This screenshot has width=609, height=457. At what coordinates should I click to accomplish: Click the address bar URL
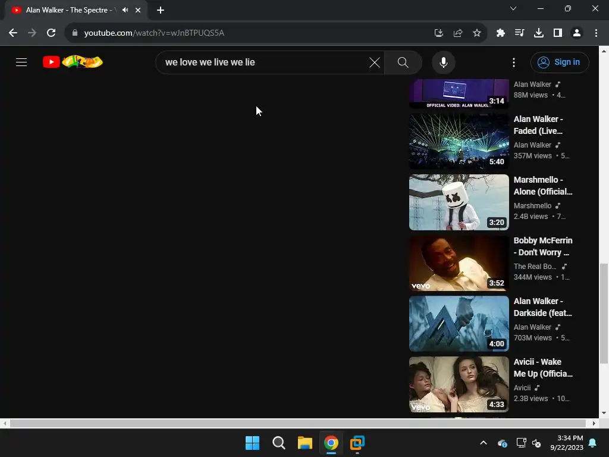coord(154,33)
